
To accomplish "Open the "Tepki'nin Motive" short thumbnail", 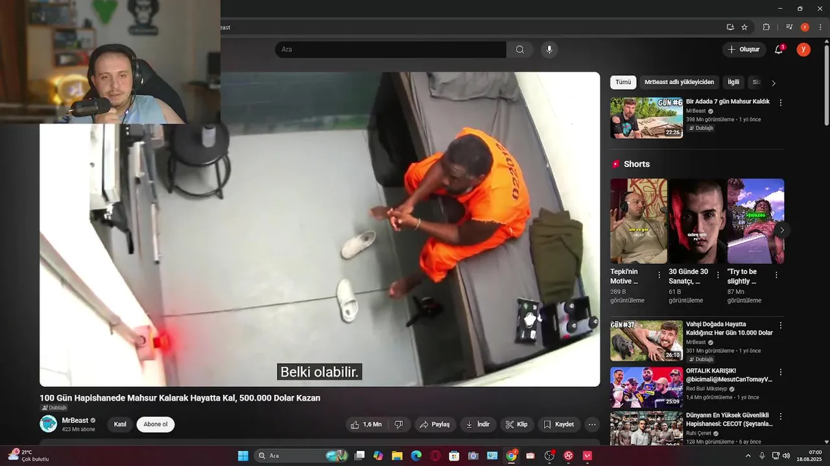I will [639, 221].
